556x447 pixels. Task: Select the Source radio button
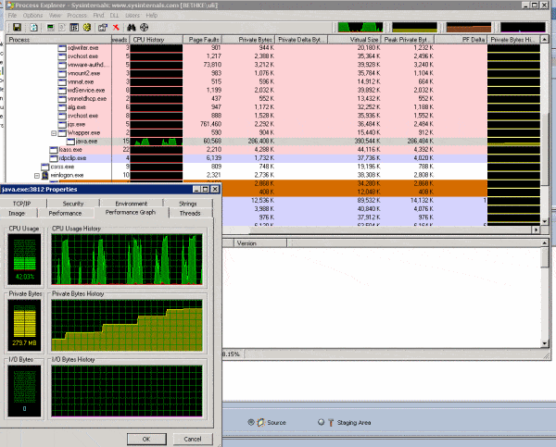pos(251,422)
